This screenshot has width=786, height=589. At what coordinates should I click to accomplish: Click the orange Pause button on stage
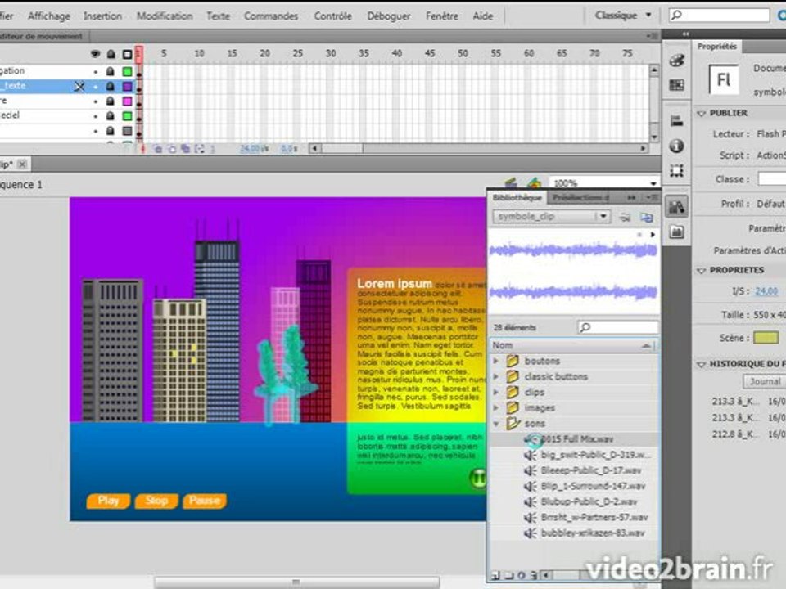click(x=205, y=501)
